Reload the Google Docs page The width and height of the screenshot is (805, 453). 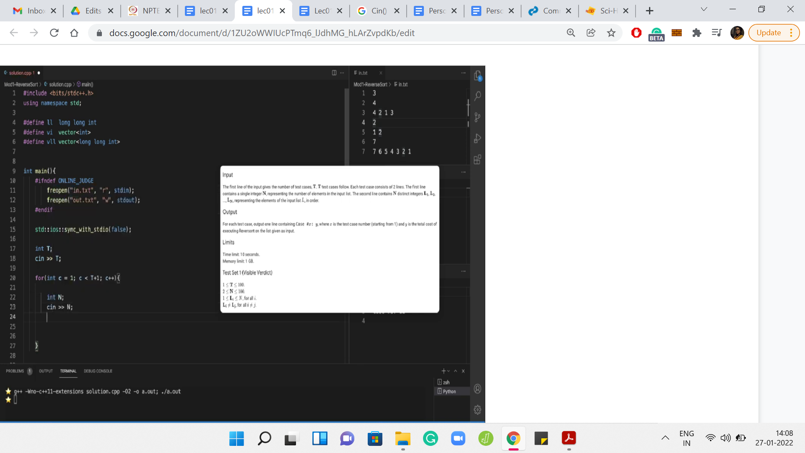(x=54, y=33)
